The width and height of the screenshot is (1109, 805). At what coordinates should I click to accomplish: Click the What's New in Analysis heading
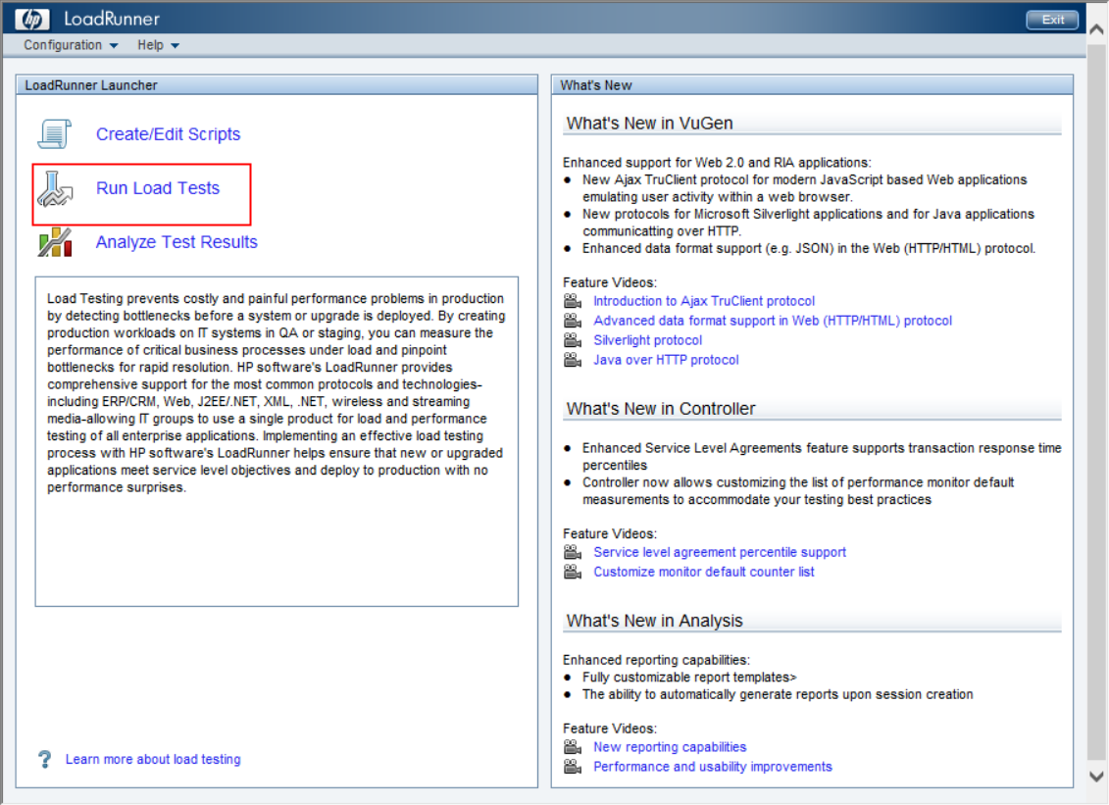coord(654,621)
